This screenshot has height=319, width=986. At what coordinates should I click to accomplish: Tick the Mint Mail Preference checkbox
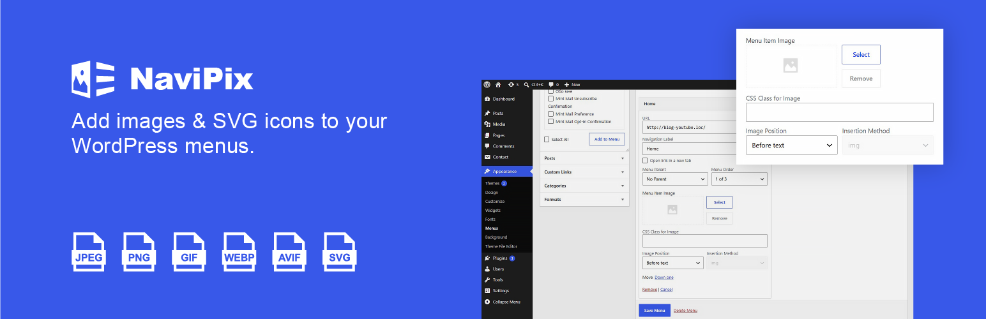tap(550, 114)
